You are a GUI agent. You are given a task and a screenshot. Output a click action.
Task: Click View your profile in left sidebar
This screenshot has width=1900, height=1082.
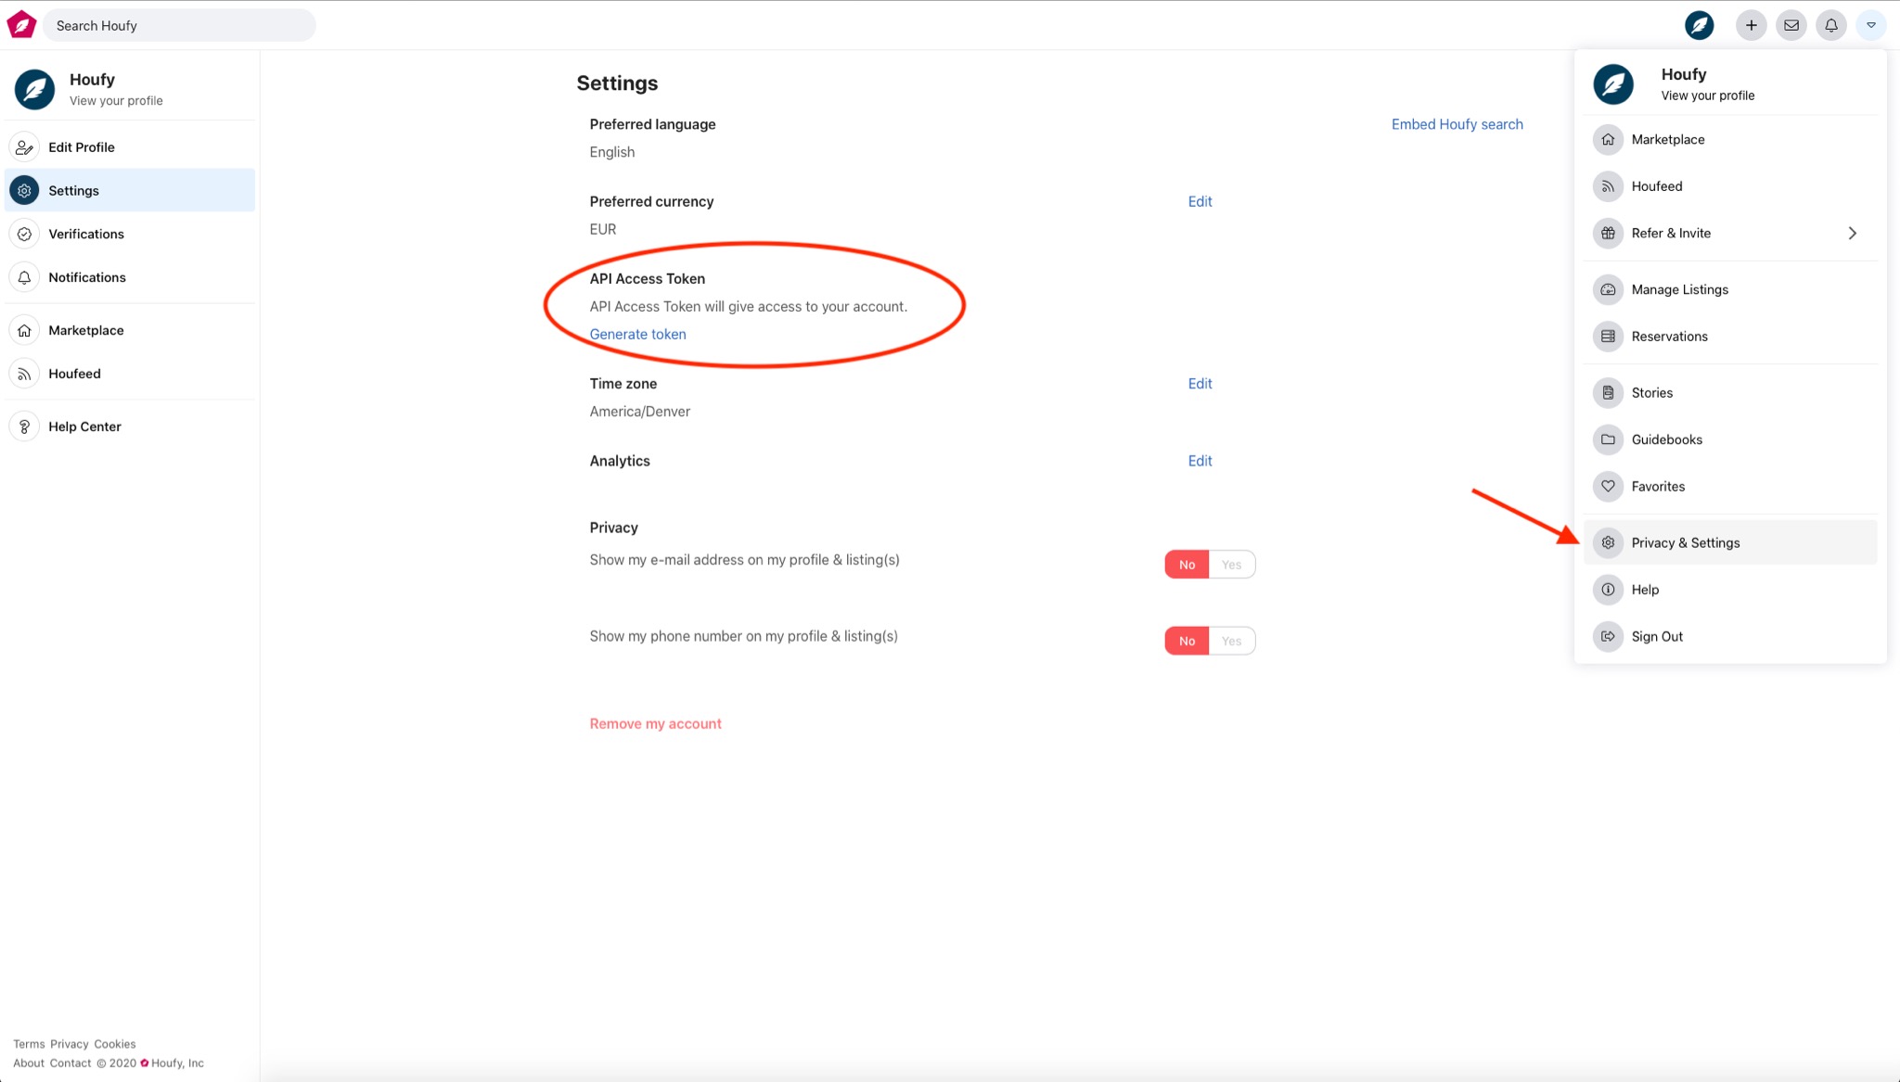tap(116, 101)
